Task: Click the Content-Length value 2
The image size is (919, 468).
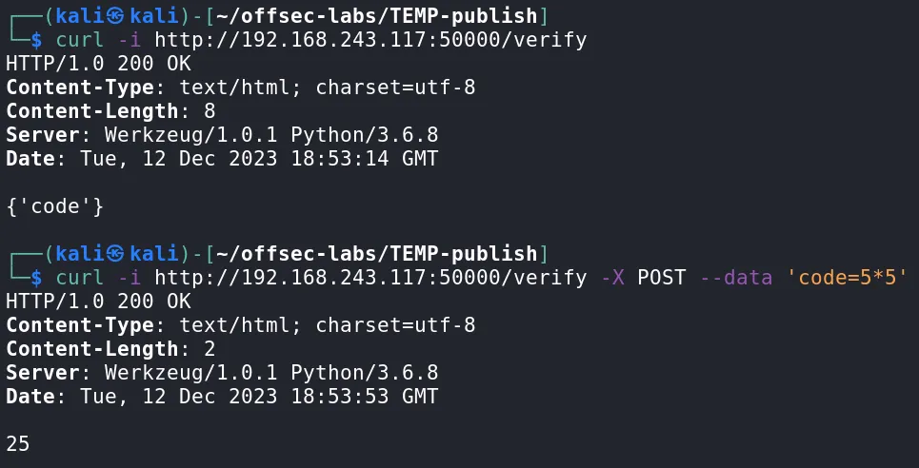Action: point(210,349)
